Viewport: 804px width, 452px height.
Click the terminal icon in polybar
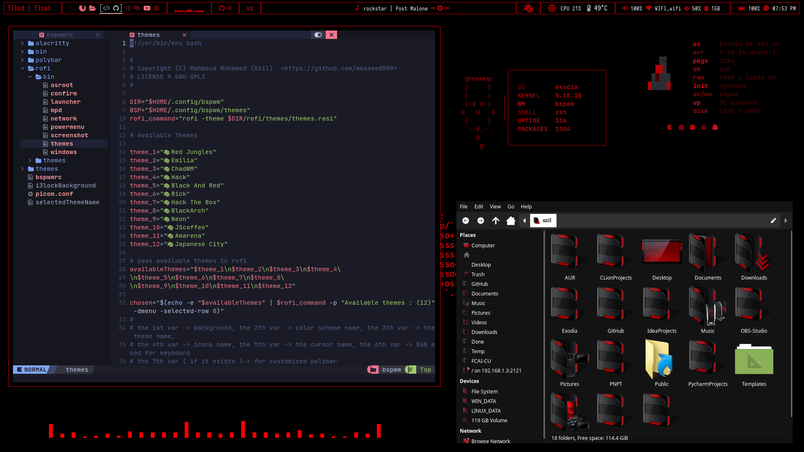point(72,8)
